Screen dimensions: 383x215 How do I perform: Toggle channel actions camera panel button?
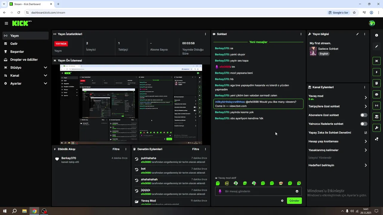tap(376, 116)
